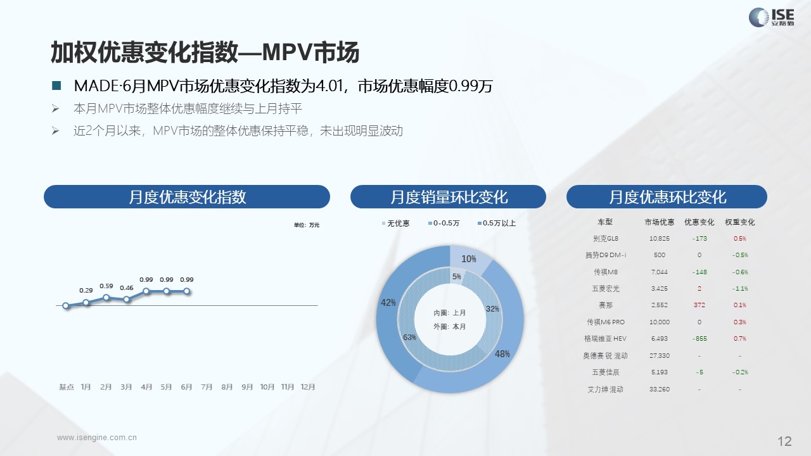
Task: Click the 基点 axis label
Action: (67, 386)
